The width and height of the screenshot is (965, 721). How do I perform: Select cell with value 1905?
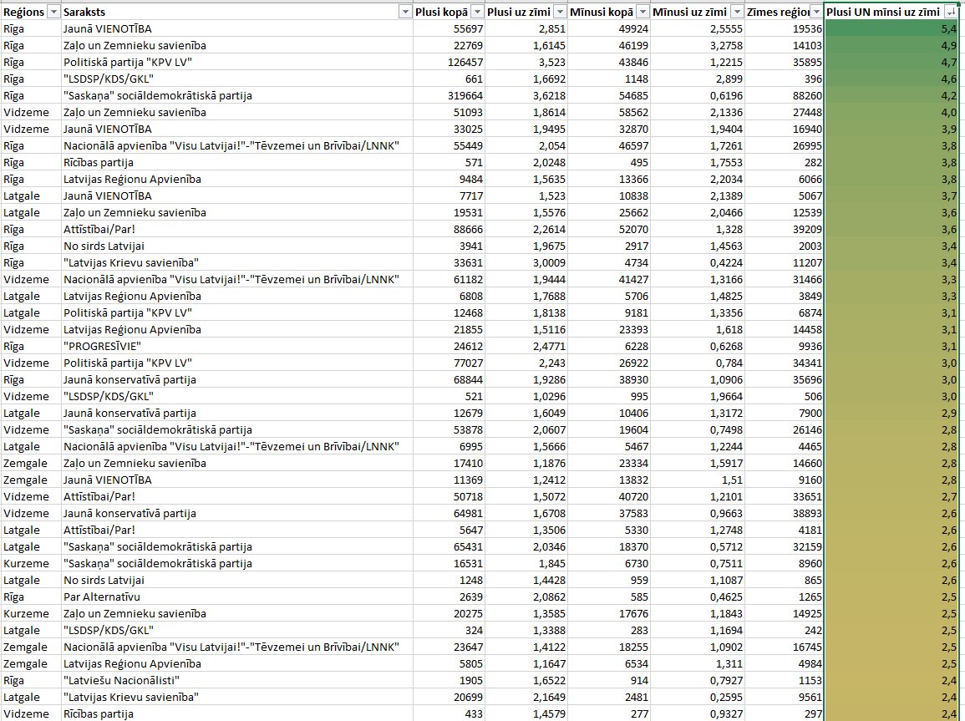point(449,680)
